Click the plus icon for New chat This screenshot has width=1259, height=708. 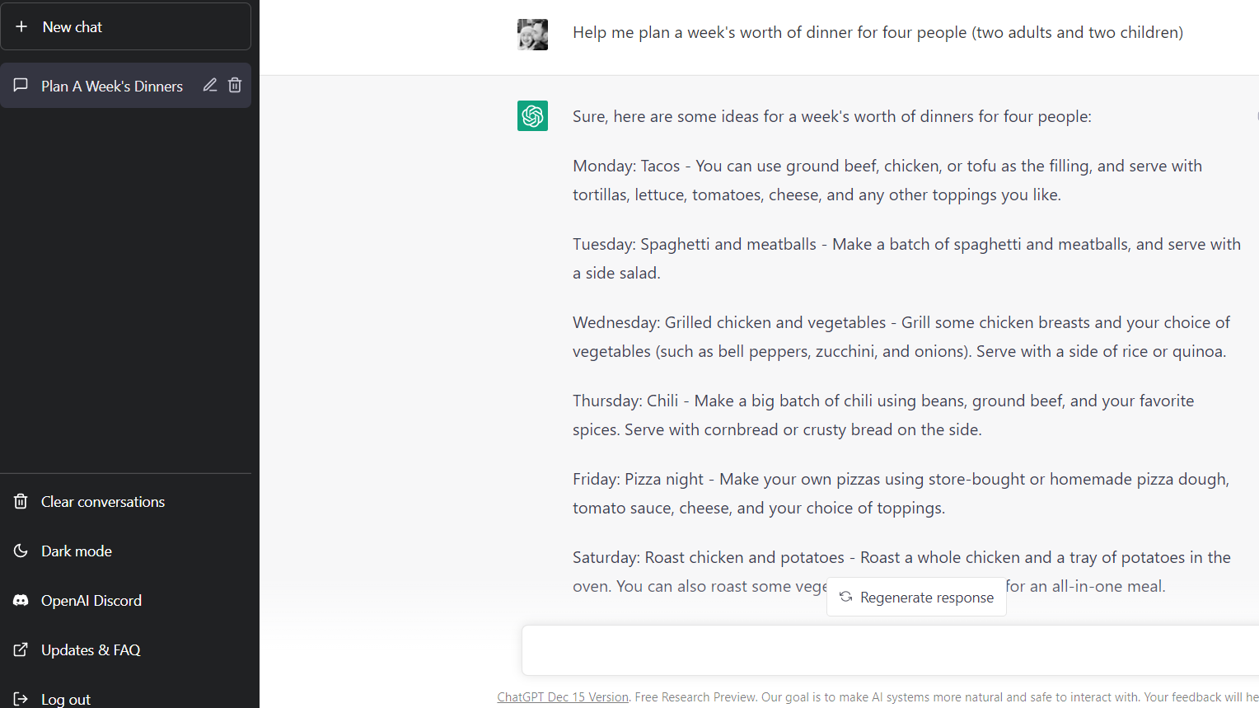[x=21, y=26]
